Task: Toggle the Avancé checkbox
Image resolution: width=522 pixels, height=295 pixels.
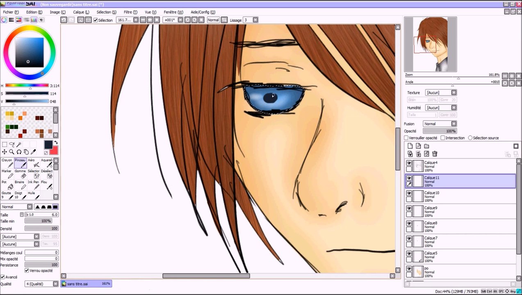Action: (2, 277)
